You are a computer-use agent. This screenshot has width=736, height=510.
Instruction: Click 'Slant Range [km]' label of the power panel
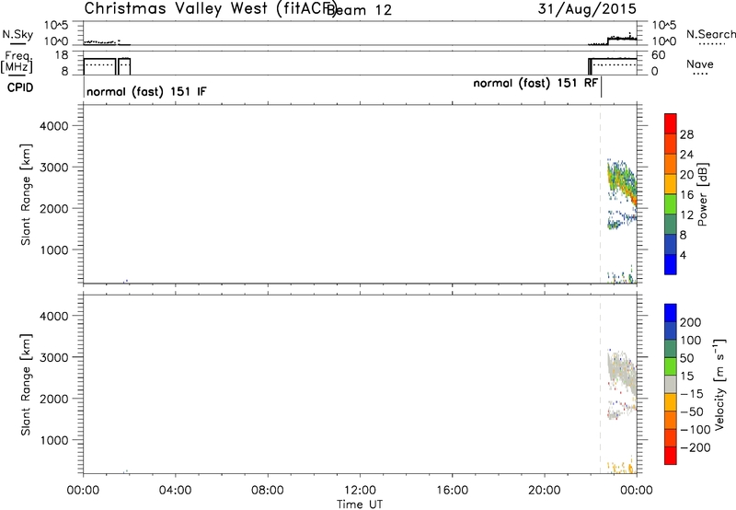click(x=26, y=195)
